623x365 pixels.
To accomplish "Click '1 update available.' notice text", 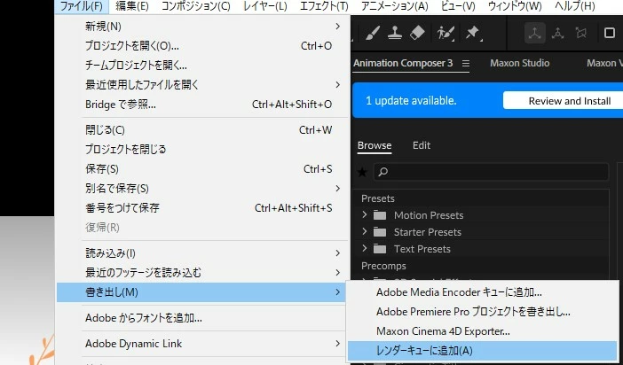I will [x=411, y=101].
